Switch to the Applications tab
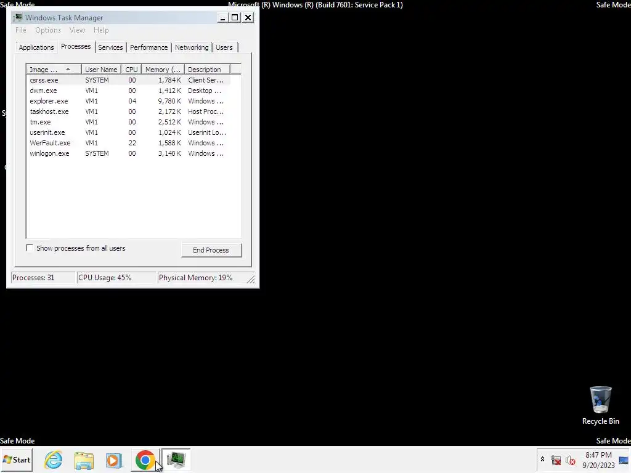This screenshot has width=631, height=473. click(36, 47)
